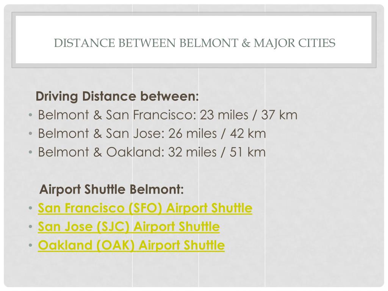Click the Belmont & Oakland distance line
This screenshot has width=388, height=291.
click(152, 152)
